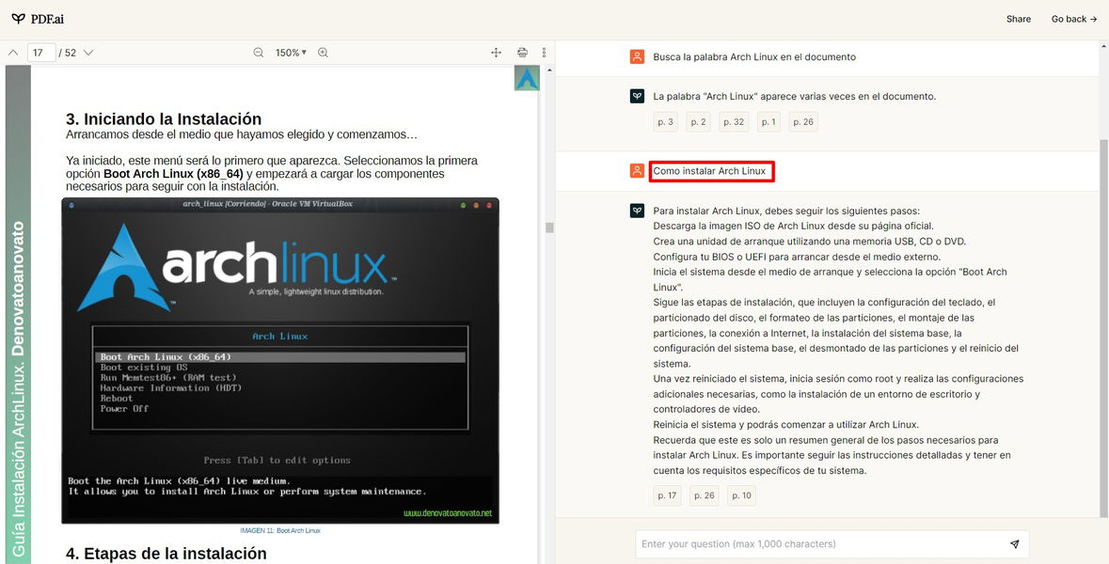Open the p. 17 page reference
Image resolution: width=1109 pixels, height=564 pixels.
coord(667,495)
